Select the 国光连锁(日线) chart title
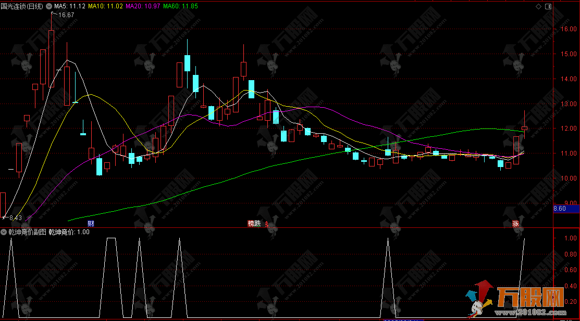This screenshot has width=580, height=321. point(22,6)
